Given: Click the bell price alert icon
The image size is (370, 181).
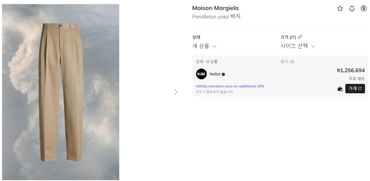Looking at the screenshot, I should point(352,9).
